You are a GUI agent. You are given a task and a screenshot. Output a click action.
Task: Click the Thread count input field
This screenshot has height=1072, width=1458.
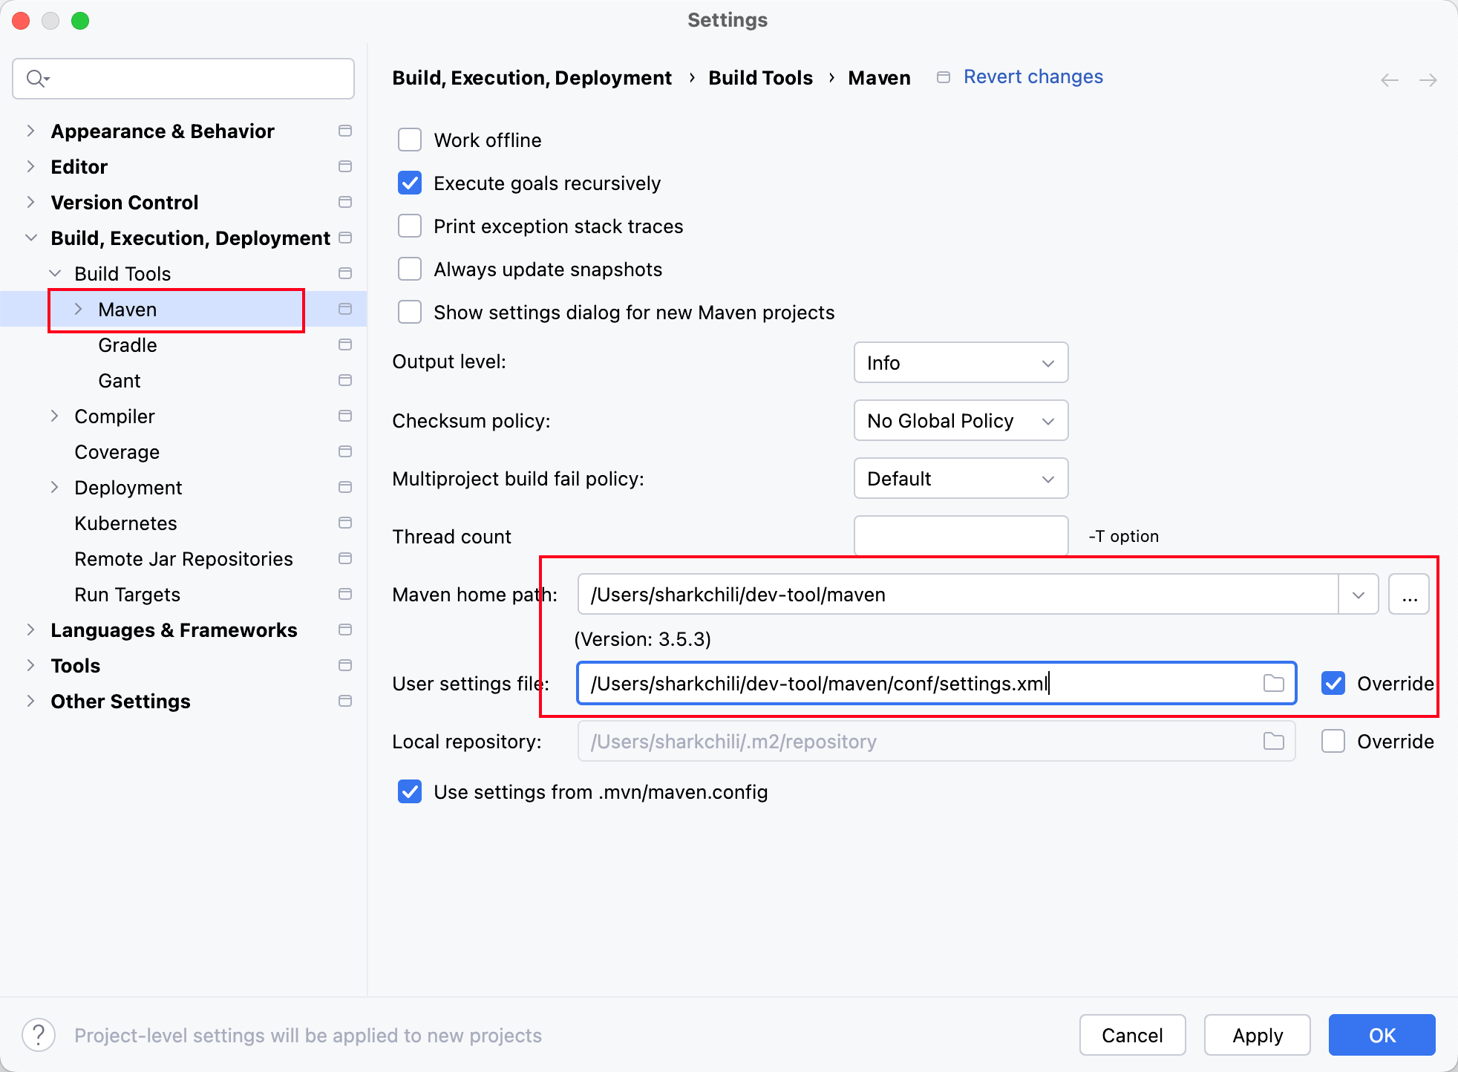coord(961,536)
